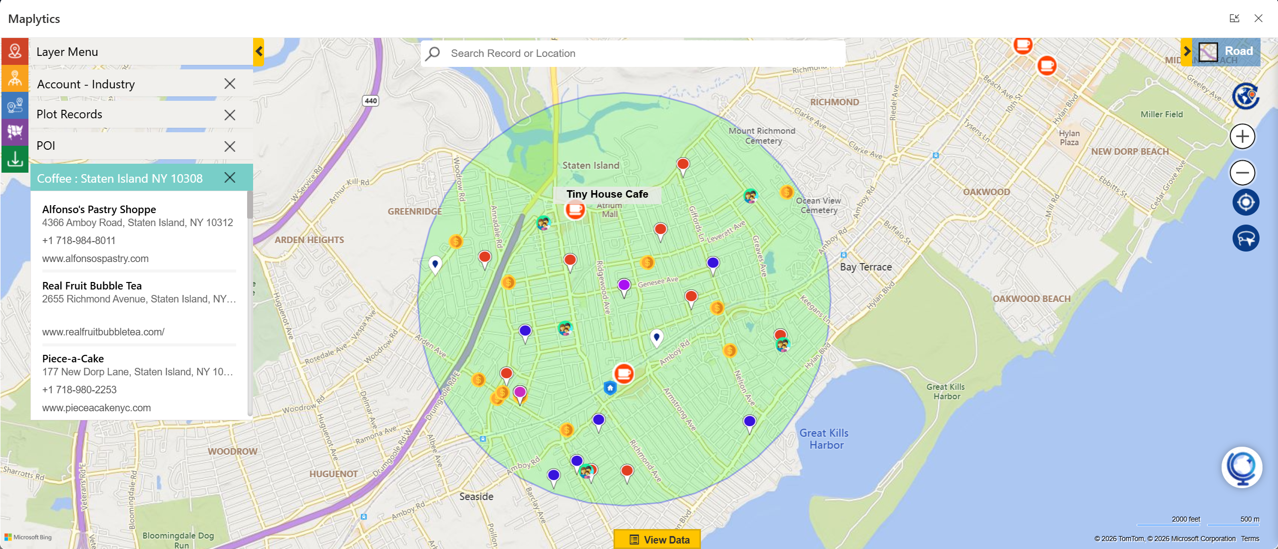
Task: Open streetside view with the car icon
Action: [x=1245, y=238]
